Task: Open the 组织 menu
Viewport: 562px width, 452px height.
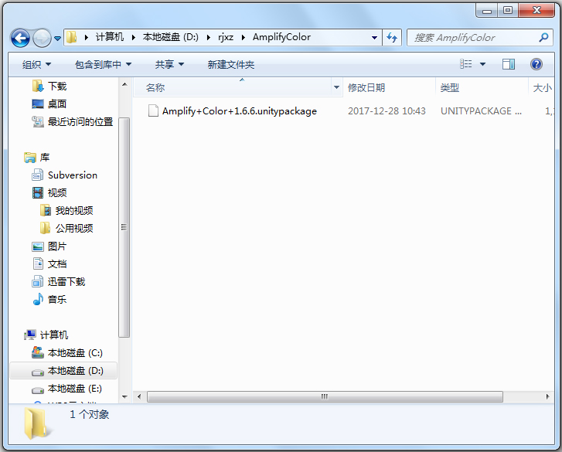Action: [36, 64]
